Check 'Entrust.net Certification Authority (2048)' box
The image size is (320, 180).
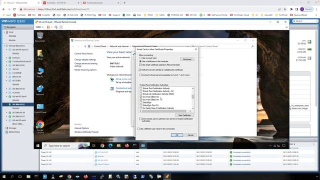(x=141, y=94)
